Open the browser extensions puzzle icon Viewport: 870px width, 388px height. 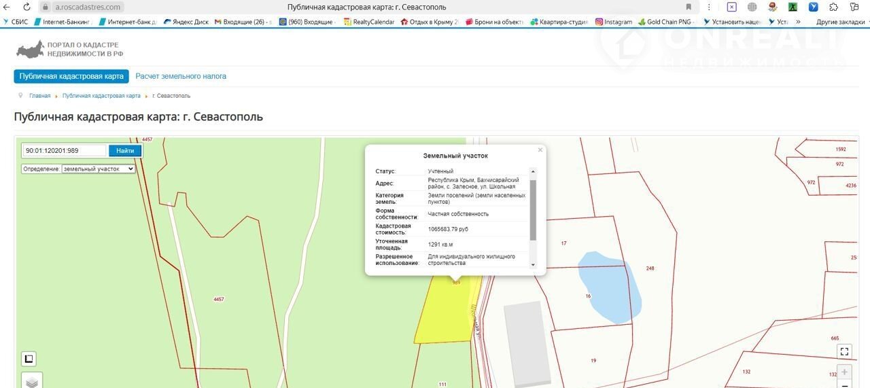[834, 7]
